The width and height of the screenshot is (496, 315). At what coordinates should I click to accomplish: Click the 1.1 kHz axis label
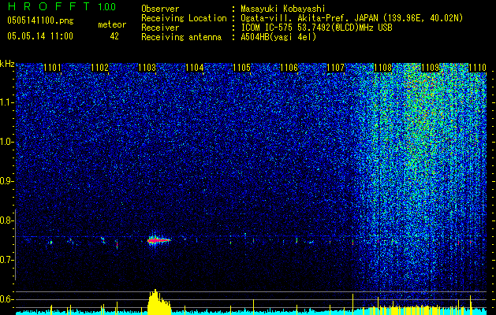pyautogui.click(x=8, y=102)
